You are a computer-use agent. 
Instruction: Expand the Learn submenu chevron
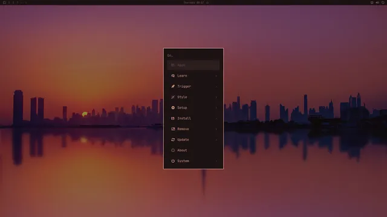click(216, 76)
